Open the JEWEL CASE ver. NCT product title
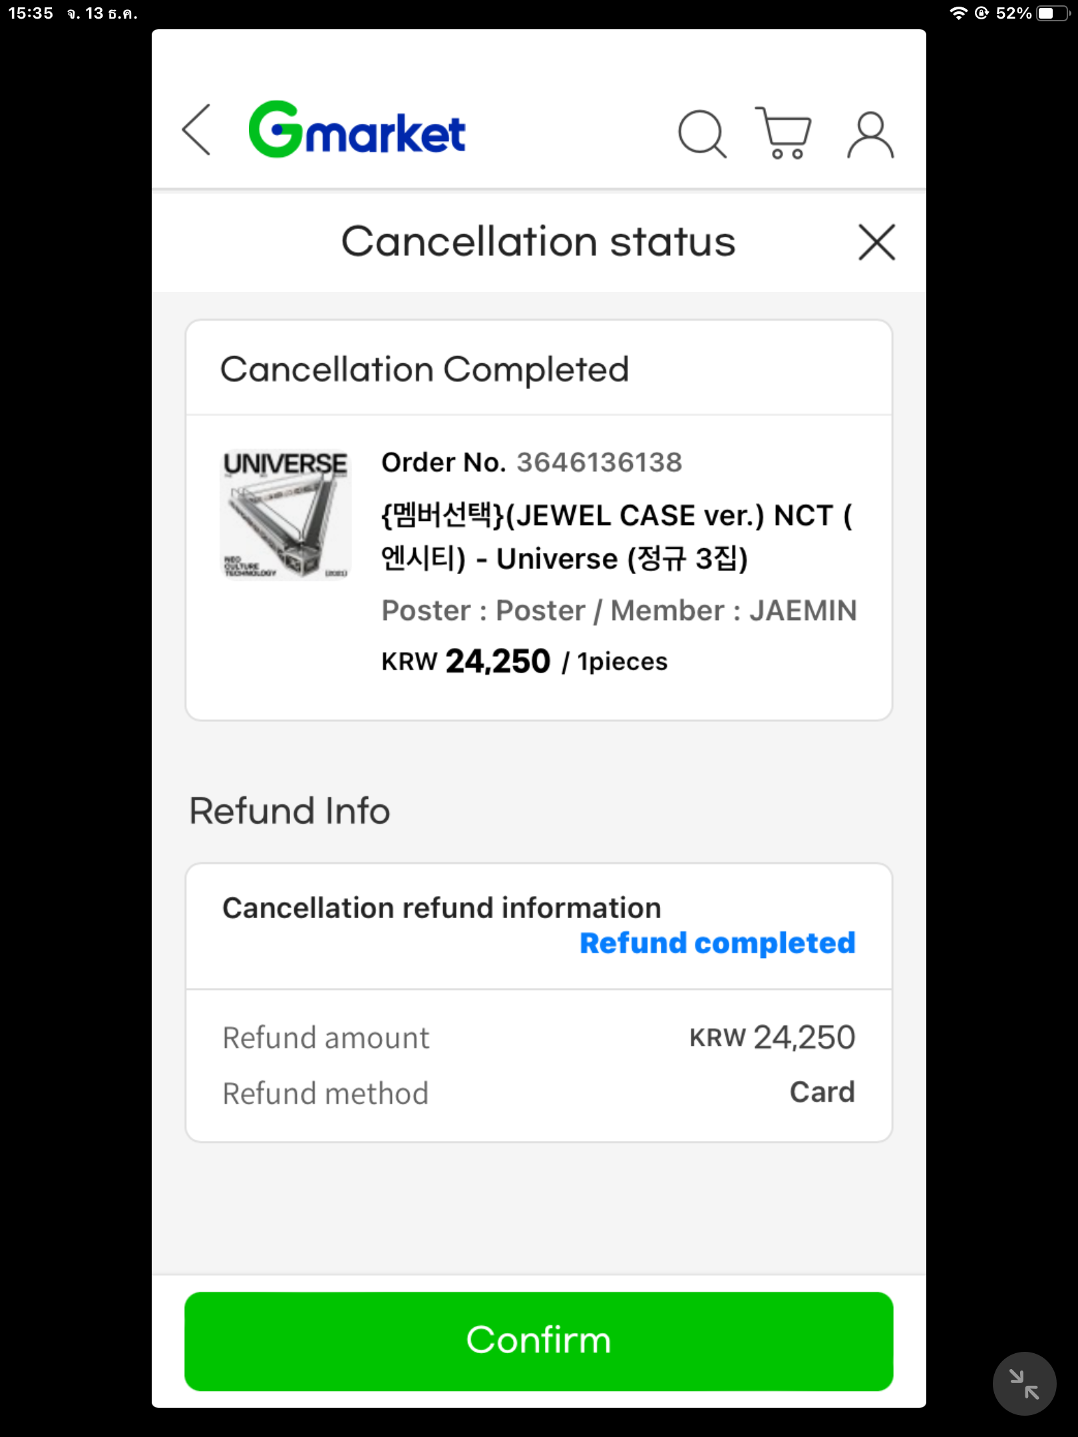 616,537
